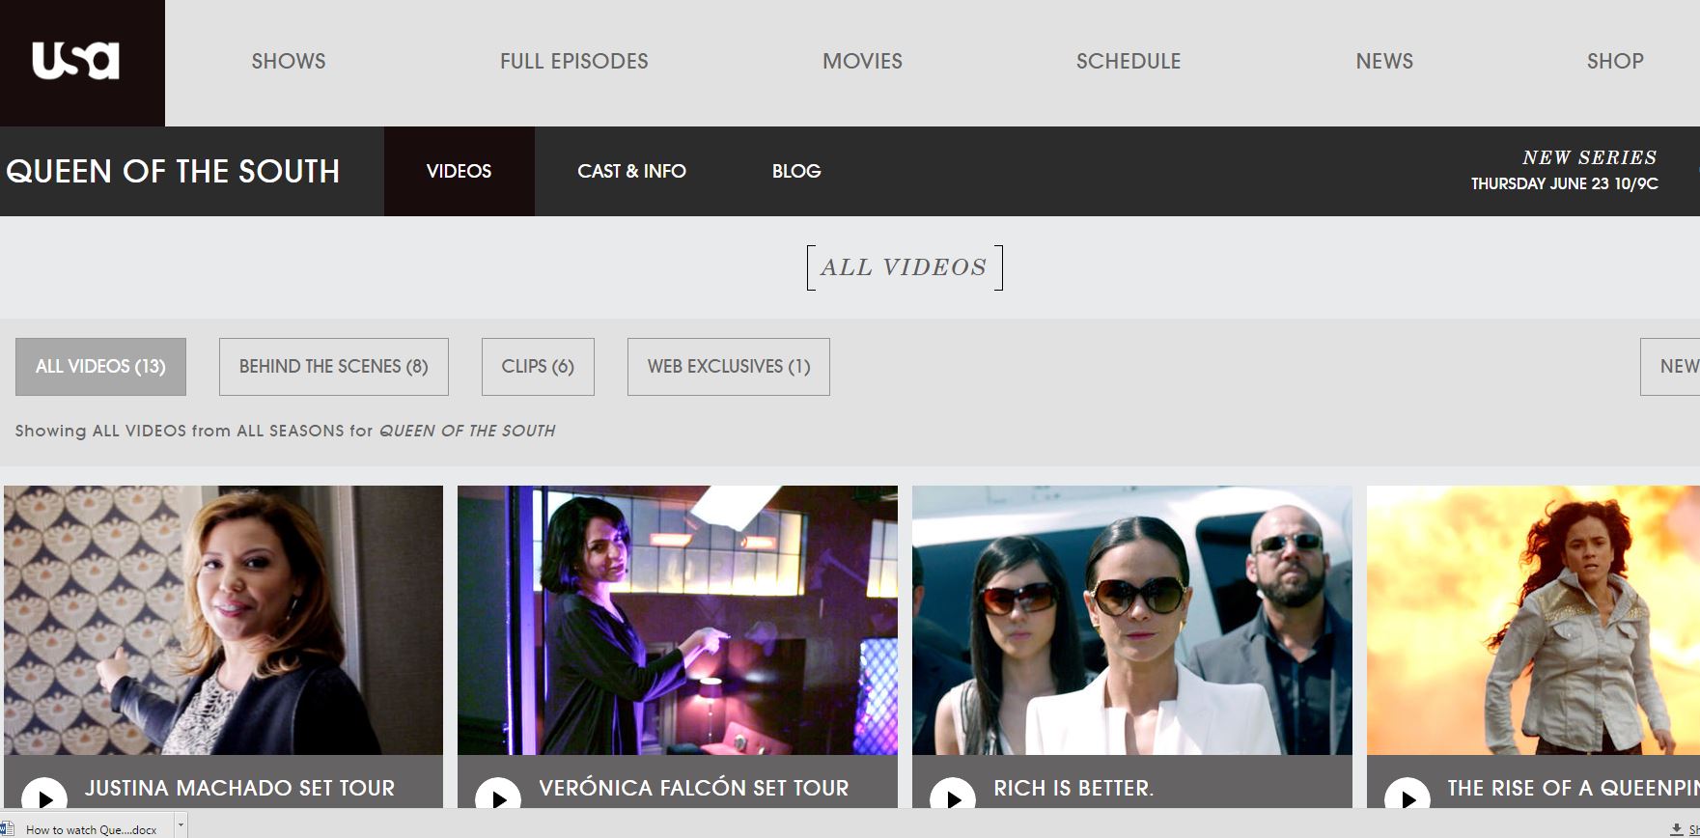This screenshot has width=1700, height=838.
Task: Click the ALL VIDEOS bracketed heading
Action: pyautogui.click(x=905, y=267)
